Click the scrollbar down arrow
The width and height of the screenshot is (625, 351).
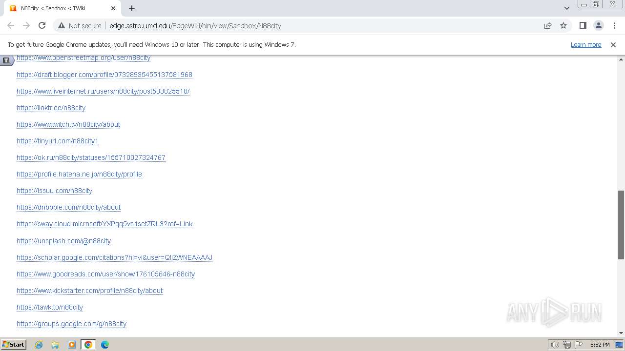[x=621, y=333]
